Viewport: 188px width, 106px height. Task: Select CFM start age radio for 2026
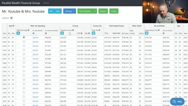[x=24, y=54]
